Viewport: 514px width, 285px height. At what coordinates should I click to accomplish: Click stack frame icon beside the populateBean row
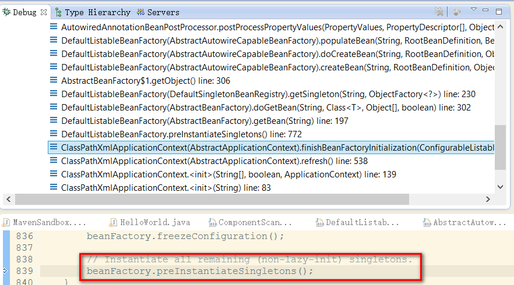click(x=54, y=40)
